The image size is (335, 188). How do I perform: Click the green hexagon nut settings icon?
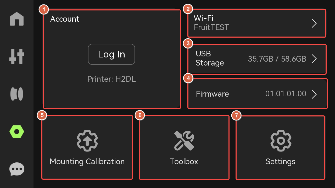click(17, 132)
